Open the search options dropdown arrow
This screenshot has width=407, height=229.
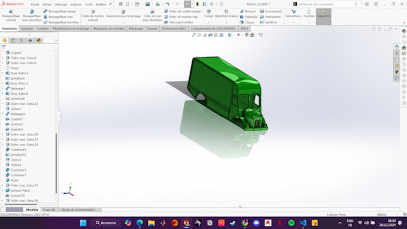[x=360, y=4]
